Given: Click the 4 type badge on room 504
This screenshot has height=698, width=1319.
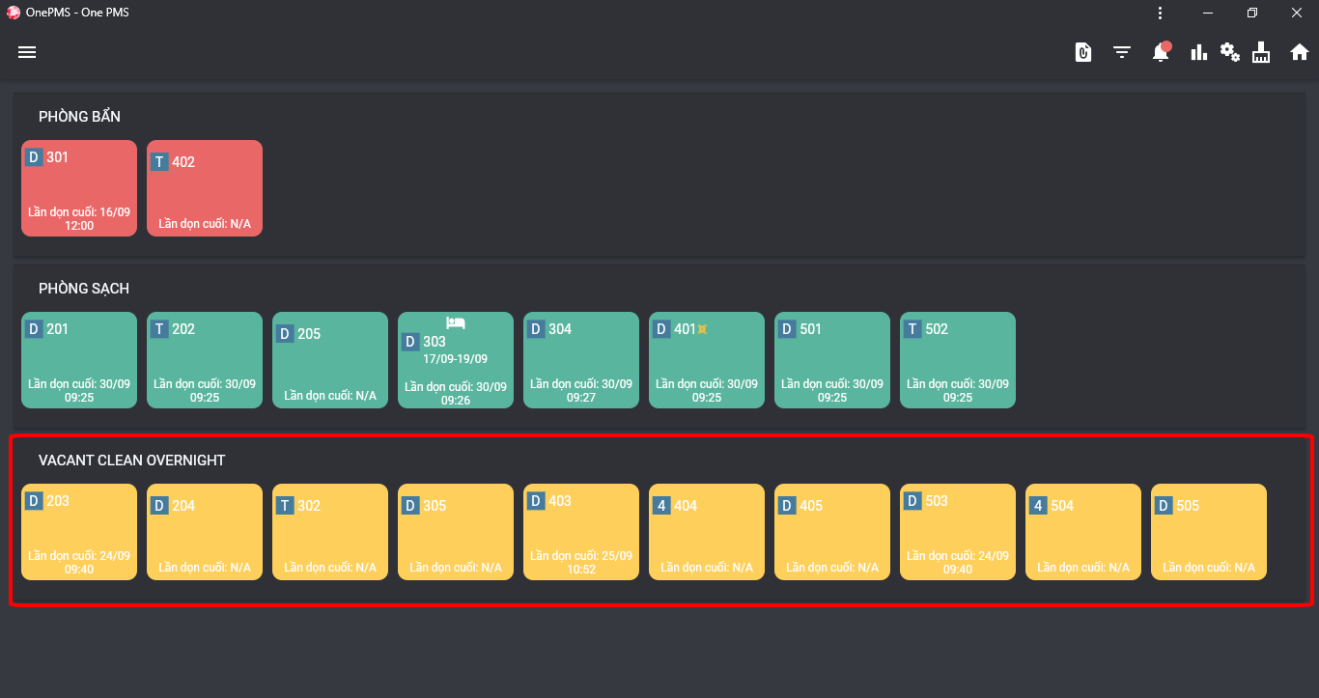Looking at the screenshot, I should [x=1038, y=506].
